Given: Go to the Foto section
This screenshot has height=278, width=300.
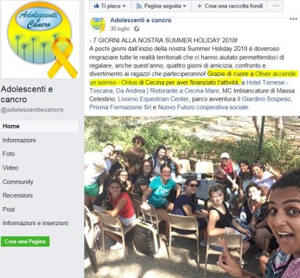Looking at the screenshot, I should click(9, 154).
